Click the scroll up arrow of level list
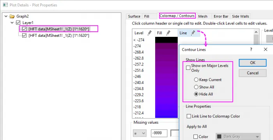The height and width of the screenshot is (140, 273). pos(256,32)
